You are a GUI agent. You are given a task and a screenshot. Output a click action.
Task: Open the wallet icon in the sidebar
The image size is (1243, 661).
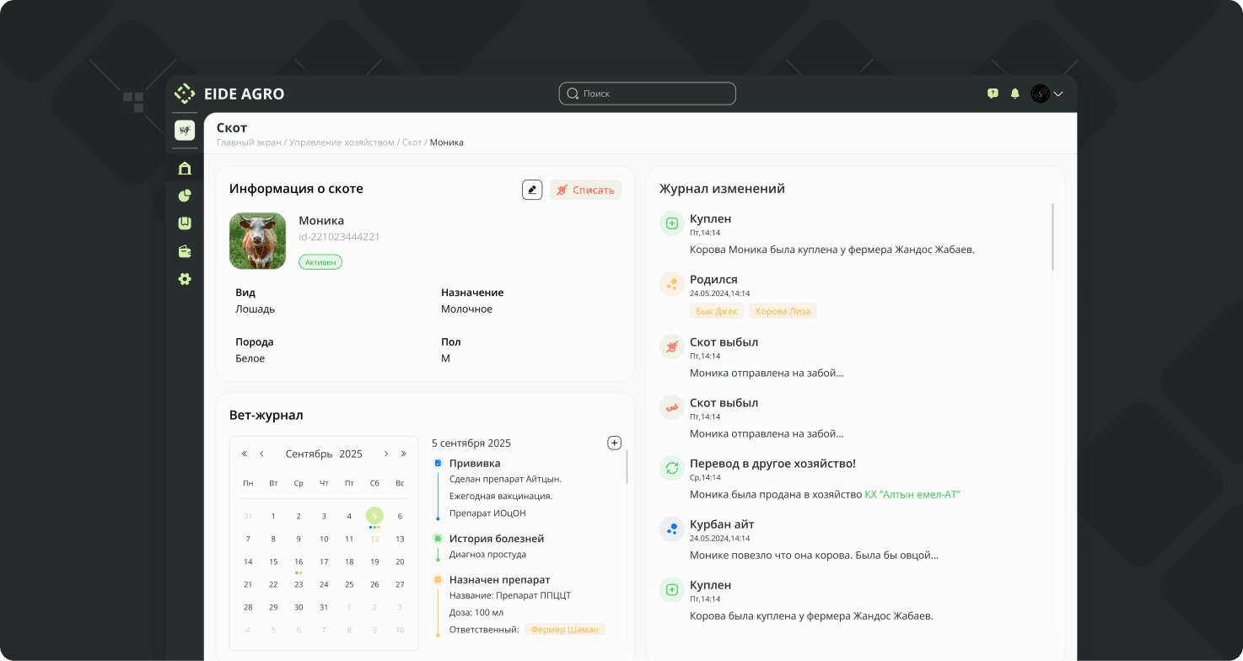click(x=185, y=251)
